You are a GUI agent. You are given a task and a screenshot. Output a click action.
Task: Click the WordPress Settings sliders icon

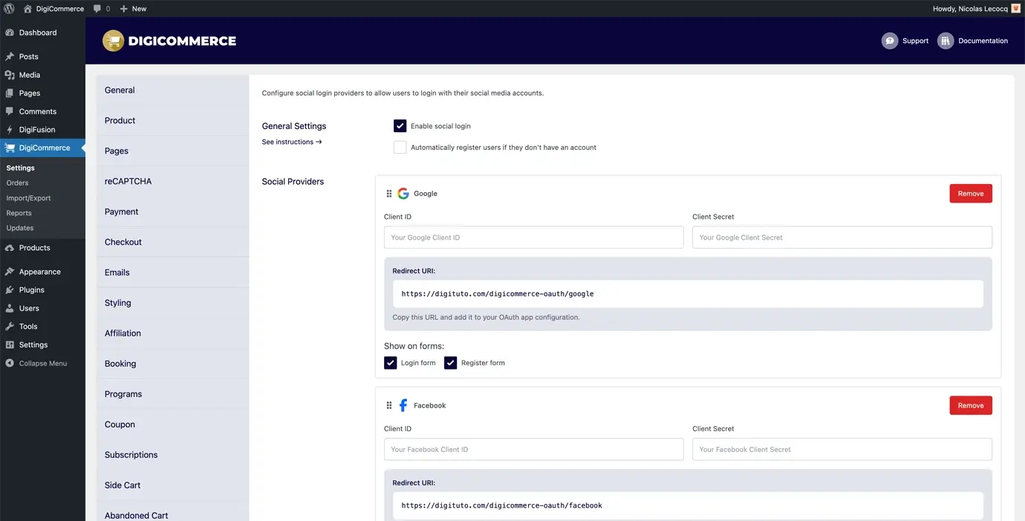(x=10, y=345)
